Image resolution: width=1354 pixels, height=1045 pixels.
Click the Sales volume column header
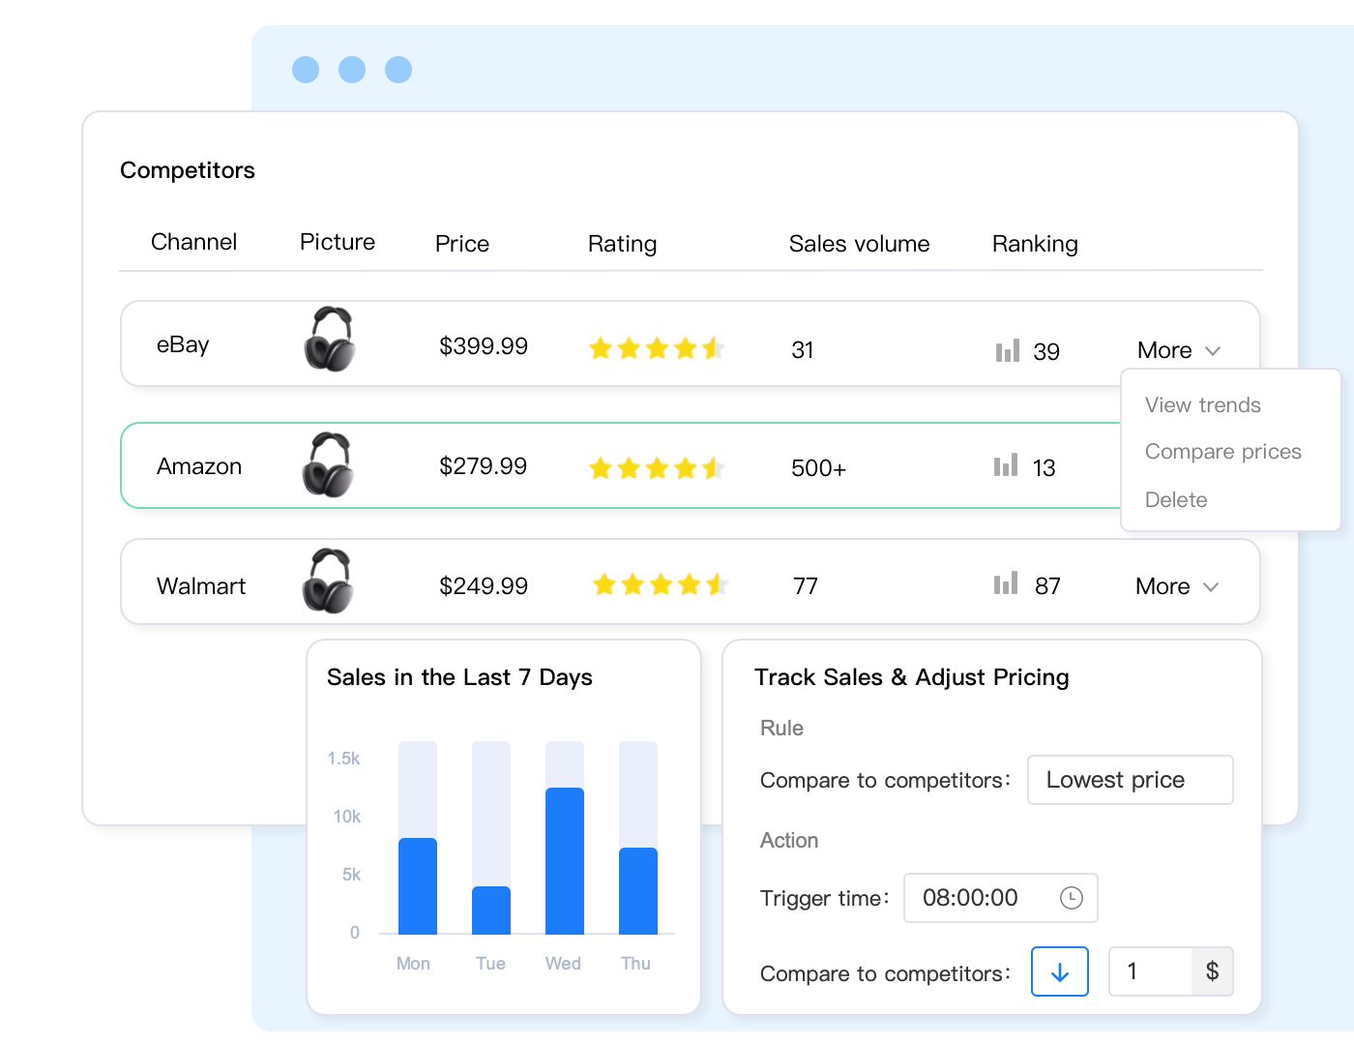pyautogui.click(x=859, y=244)
